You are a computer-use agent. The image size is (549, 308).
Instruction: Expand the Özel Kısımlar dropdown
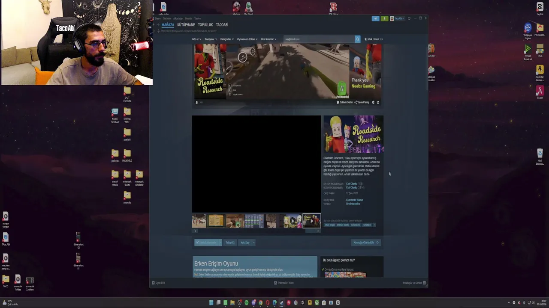click(x=268, y=39)
